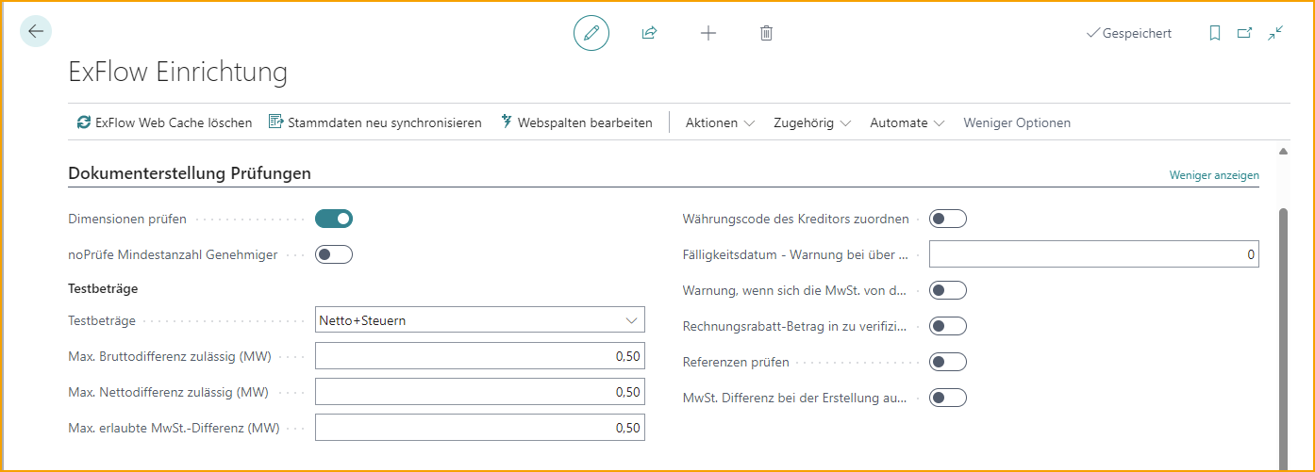Open the Aktionen menu
Image resolution: width=1315 pixels, height=472 pixels.
(x=720, y=122)
